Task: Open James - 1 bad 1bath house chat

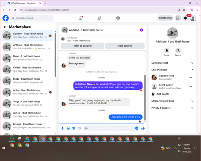Action: [x=27, y=115]
